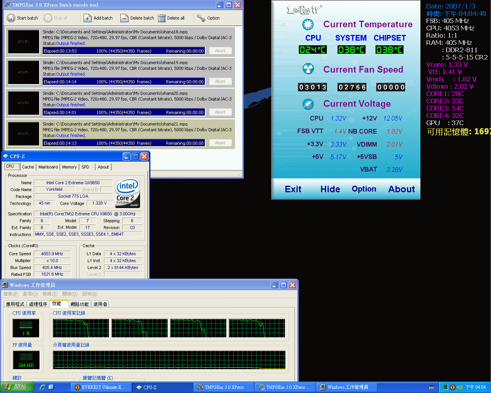The height and width of the screenshot is (393, 491).
Task: Open 檔案(F) menu in Task Manager
Action: 10,294
